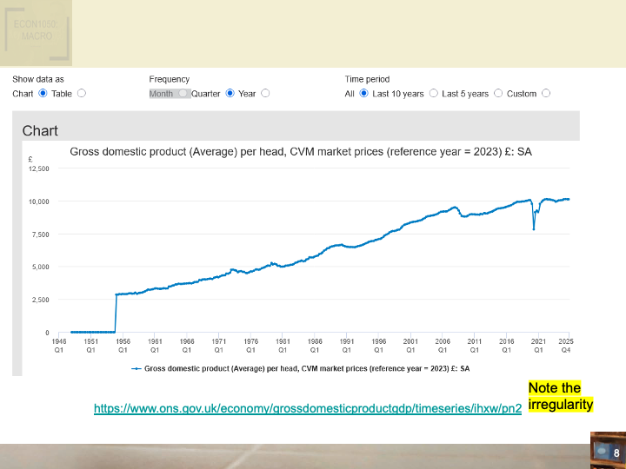Click the 1946 Q1 x-axis label

(59, 346)
